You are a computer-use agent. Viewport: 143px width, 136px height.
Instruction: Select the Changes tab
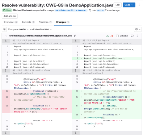click(x=63, y=22)
